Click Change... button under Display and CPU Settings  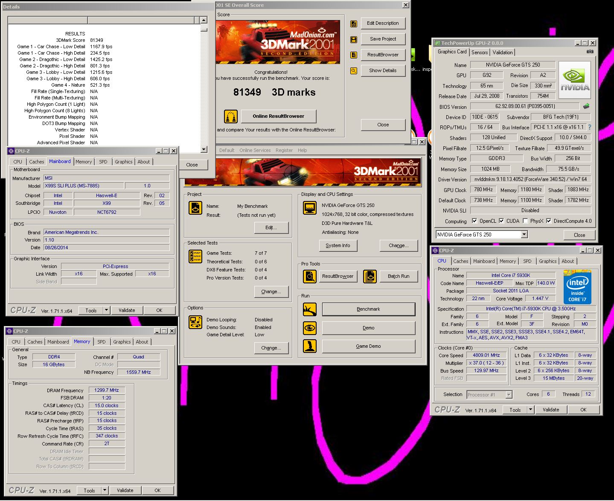[399, 245]
